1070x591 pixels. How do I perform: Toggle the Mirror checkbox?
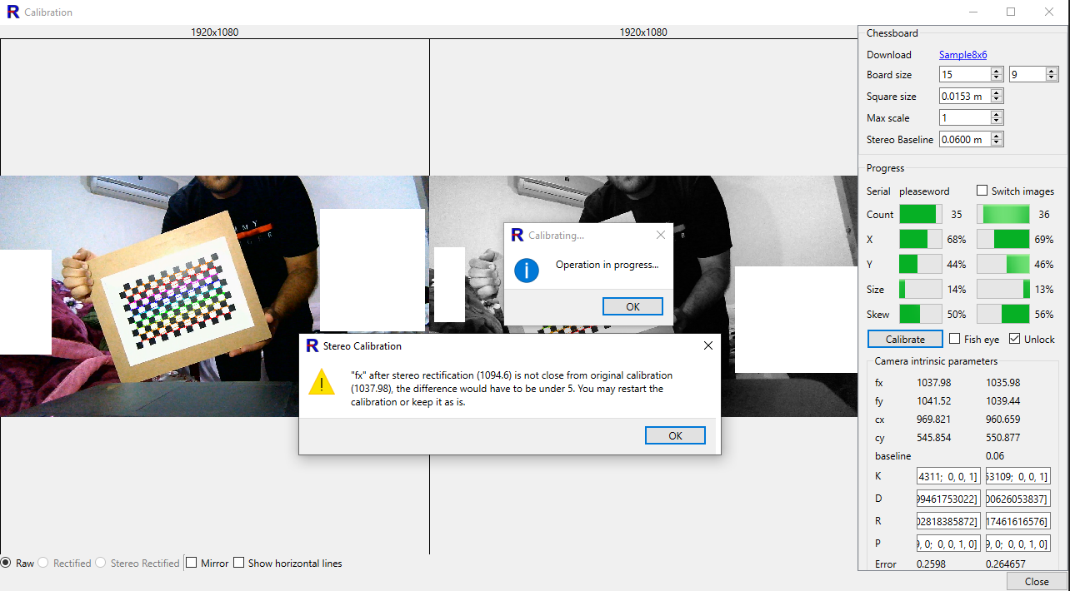192,563
